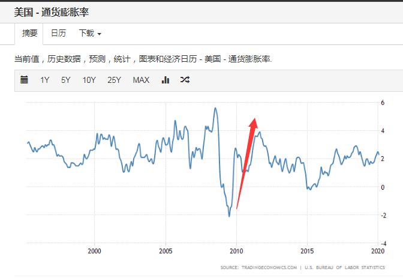Screen dimensions: 403x278
Task: Switch chart to bar chart view
Action: (166, 80)
